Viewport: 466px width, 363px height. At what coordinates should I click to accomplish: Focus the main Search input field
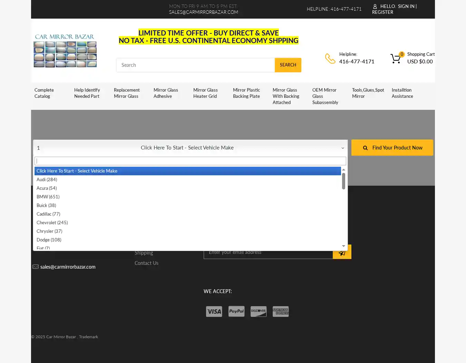tap(195, 65)
